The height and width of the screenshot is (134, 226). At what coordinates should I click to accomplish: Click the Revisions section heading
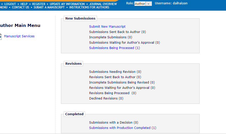[73, 63]
